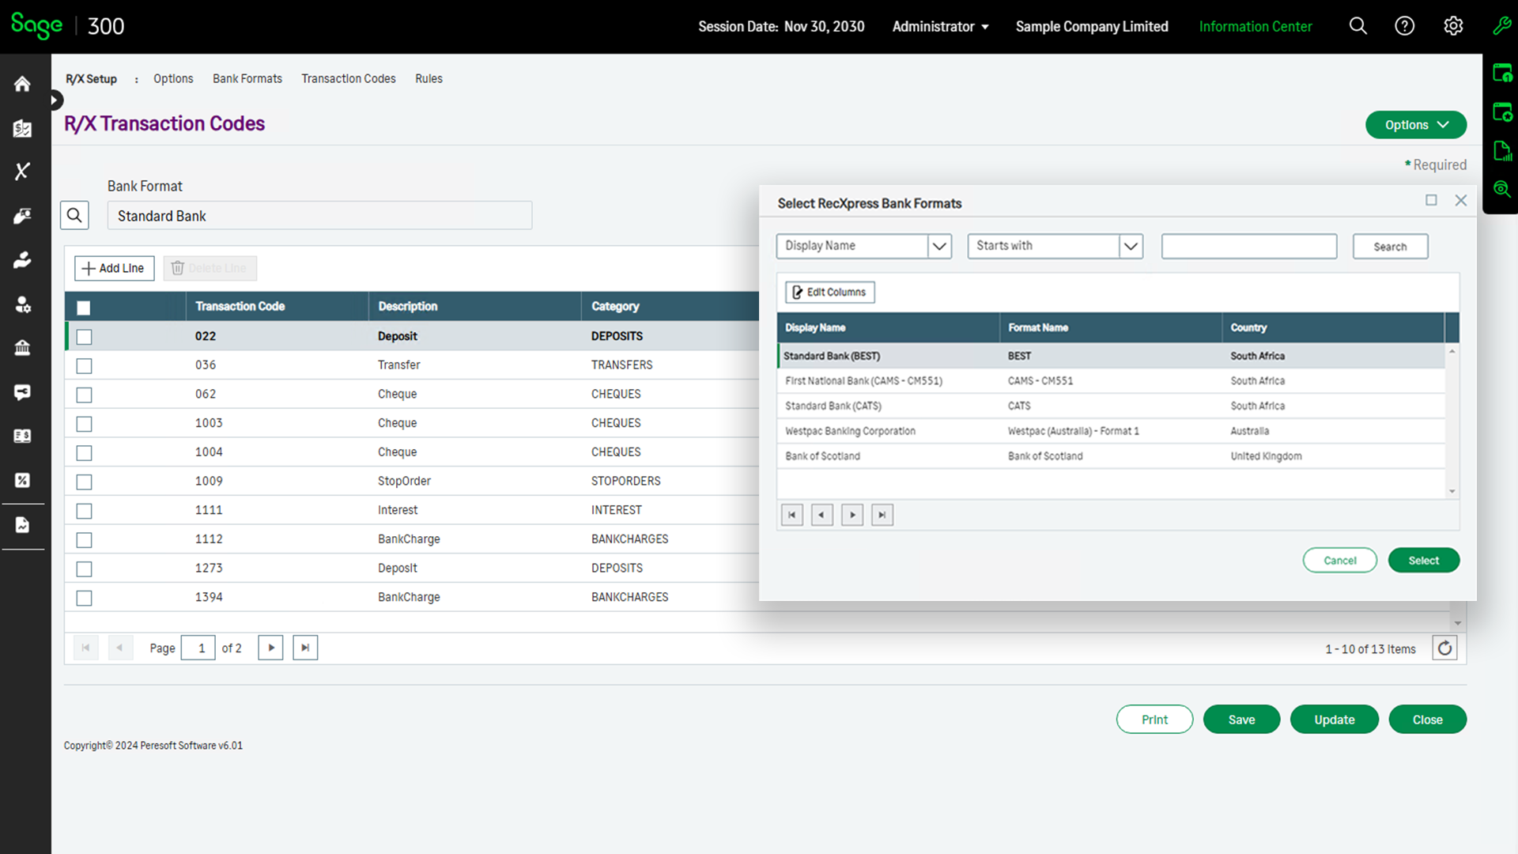Open the Starts with condition dropdown
Image resolution: width=1518 pixels, height=854 pixels.
tap(1131, 246)
